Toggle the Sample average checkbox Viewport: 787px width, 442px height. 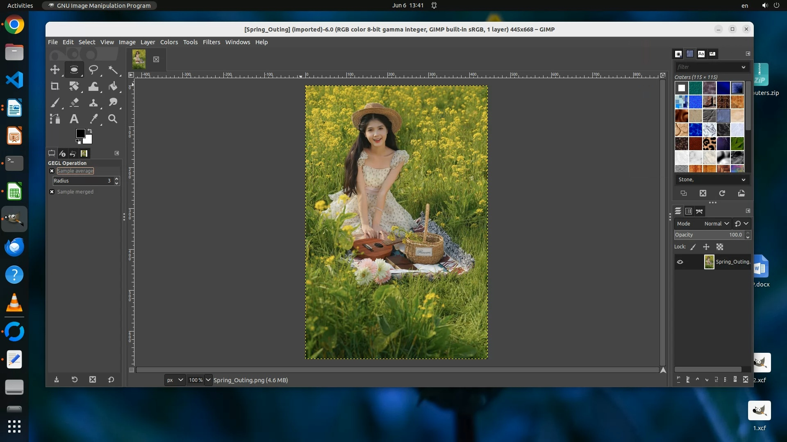tap(52, 171)
